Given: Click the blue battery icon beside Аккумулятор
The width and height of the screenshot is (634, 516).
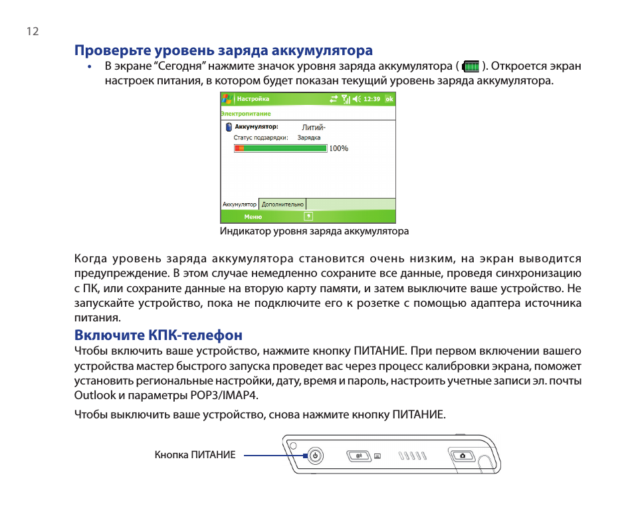Looking at the screenshot, I should click(227, 127).
